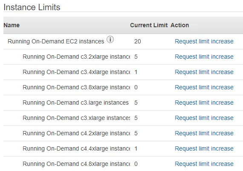Screen dimensions: 243x171
Task: Select 'Running On-Demand c3.xlarge' row name
Action: coord(76,118)
